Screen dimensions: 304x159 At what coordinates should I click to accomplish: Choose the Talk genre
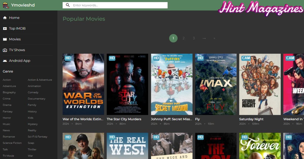(x=5, y=149)
